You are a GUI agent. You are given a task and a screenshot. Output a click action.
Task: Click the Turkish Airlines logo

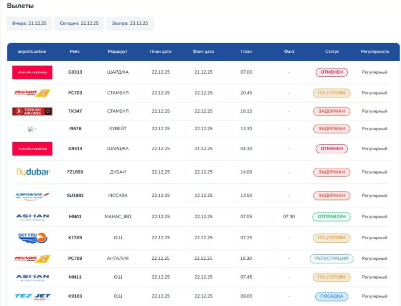tap(32, 111)
